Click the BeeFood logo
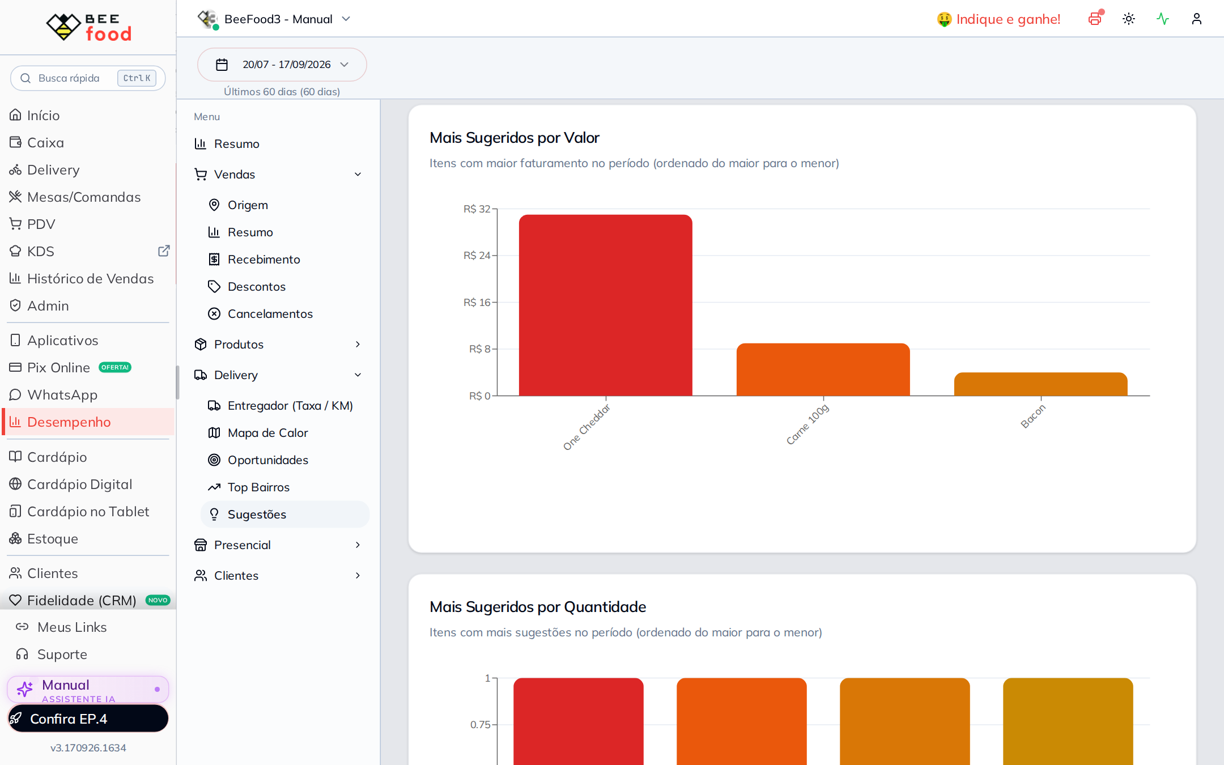This screenshot has height=765, width=1224. pos(88,27)
